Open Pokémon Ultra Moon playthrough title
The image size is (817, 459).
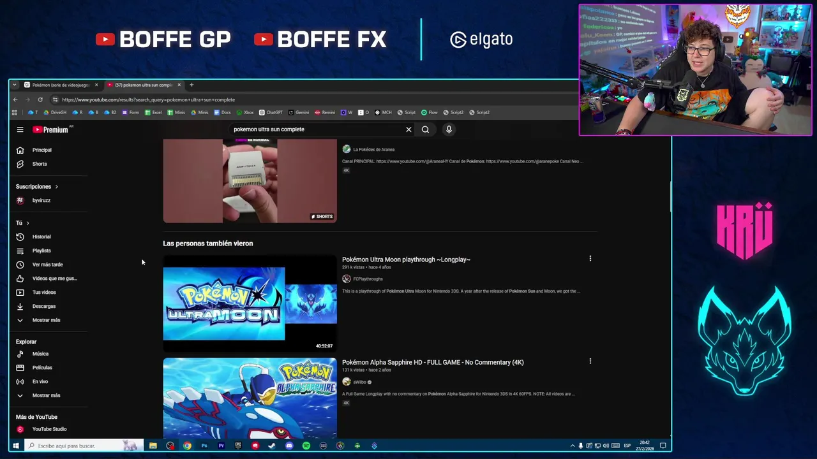(406, 259)
